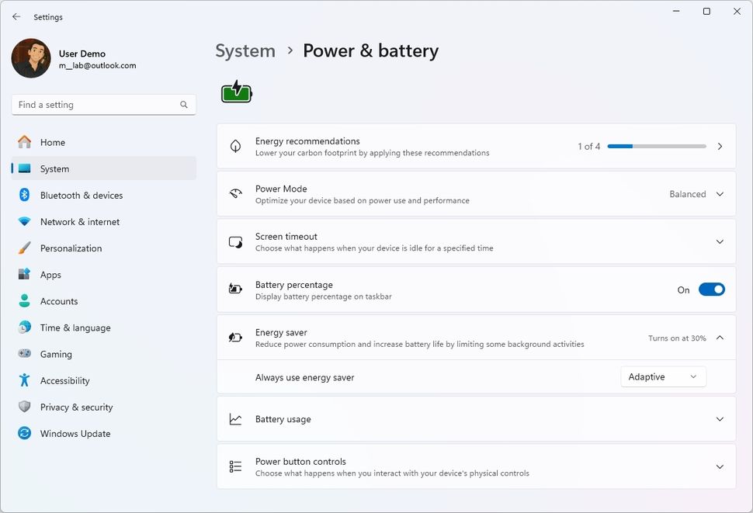753x513 pixels.
Task: Select the Bluetooth & devices sidebar icon
Action: pos(24,195)
